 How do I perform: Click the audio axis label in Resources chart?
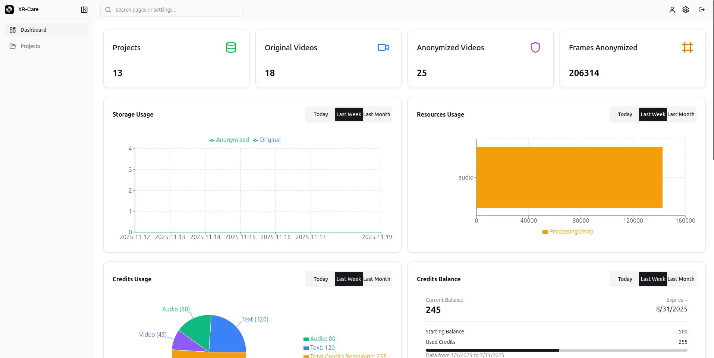click(466, 177)
